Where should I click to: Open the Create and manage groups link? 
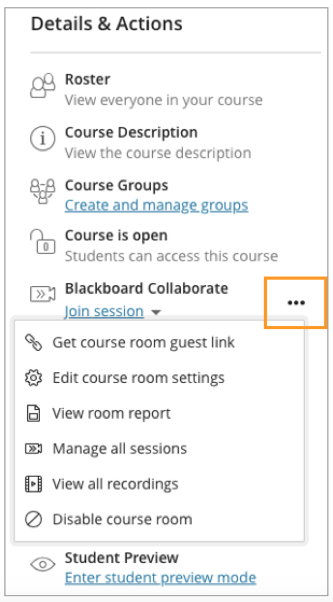coord(156,205)
